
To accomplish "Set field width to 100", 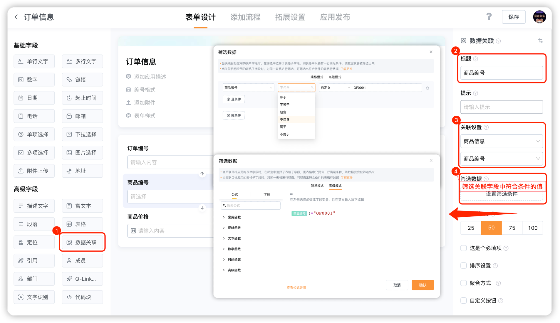I will pyautogui.click(x=533, y=228).
